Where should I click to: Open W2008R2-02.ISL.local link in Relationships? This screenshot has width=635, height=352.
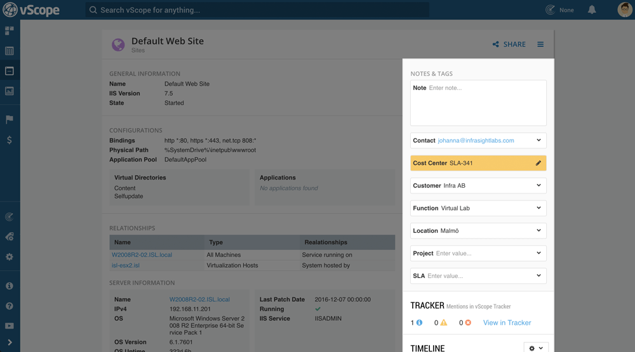point(142,255)
